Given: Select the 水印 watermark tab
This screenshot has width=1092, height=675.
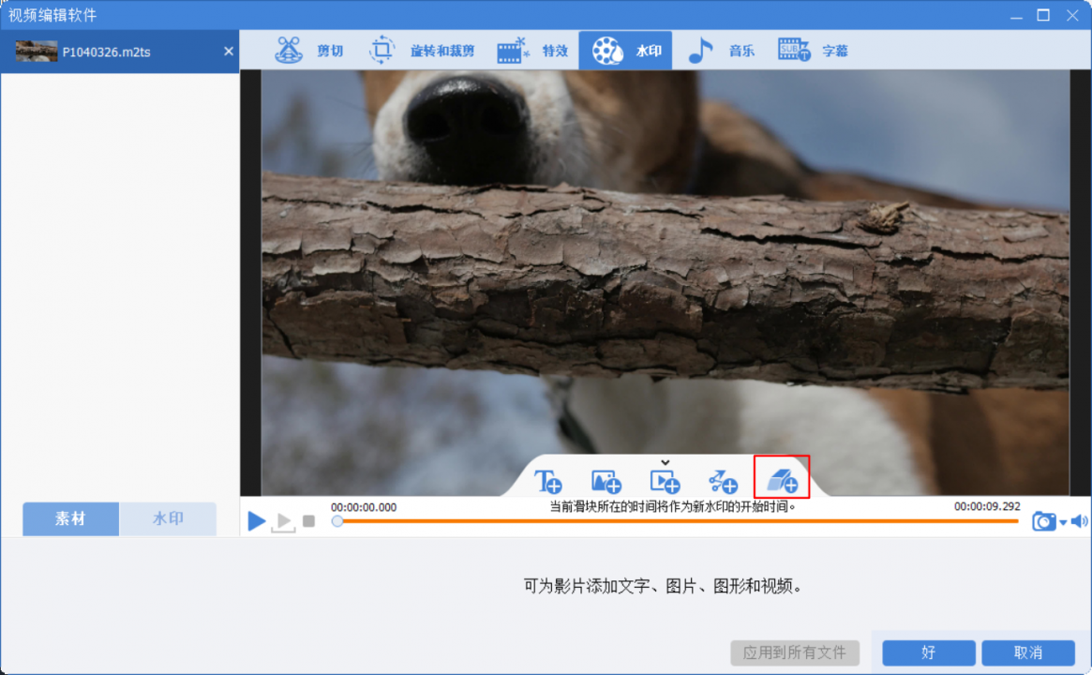Looking at the screenshot, I should coord(625,50).
